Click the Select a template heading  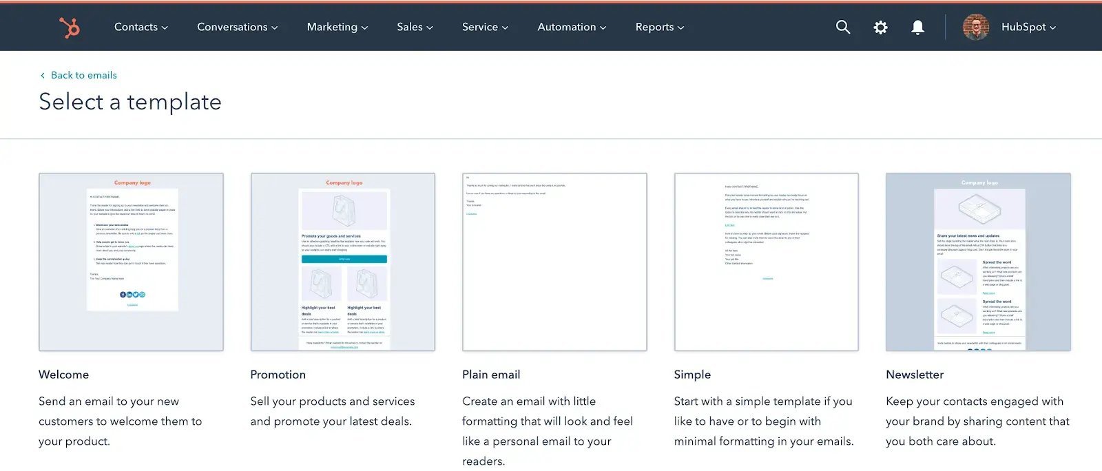[x=130, y=102]
